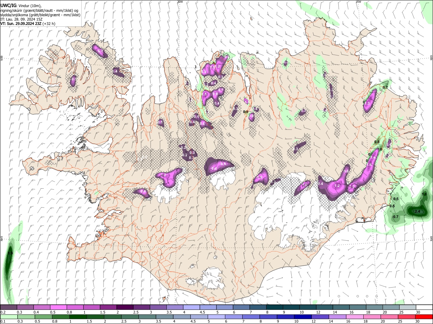Viewport: 433px width, 324px height.
Task: Click the grey-green rain-scale swatch between 3 and 3.5
Action: (x=147, y=317)
